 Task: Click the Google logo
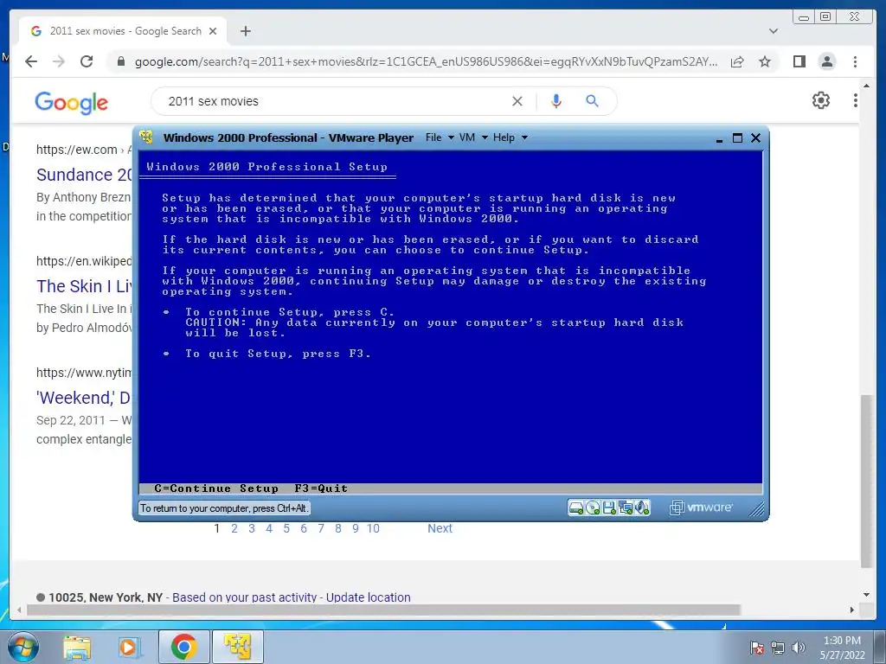pyautogui.click(x=71, y=103)
